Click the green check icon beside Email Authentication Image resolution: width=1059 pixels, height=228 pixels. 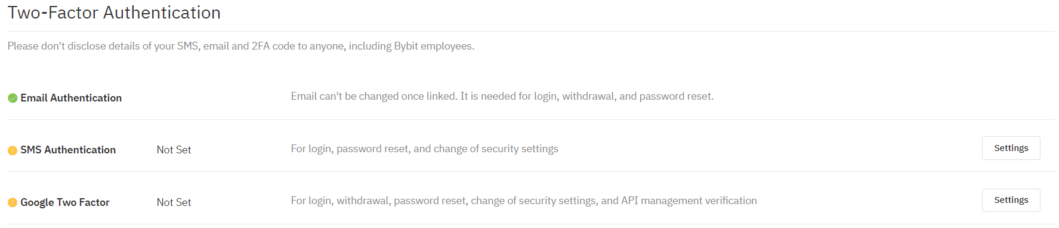13,98
